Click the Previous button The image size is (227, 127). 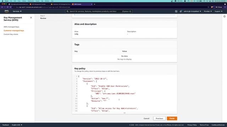coord(159,119)
